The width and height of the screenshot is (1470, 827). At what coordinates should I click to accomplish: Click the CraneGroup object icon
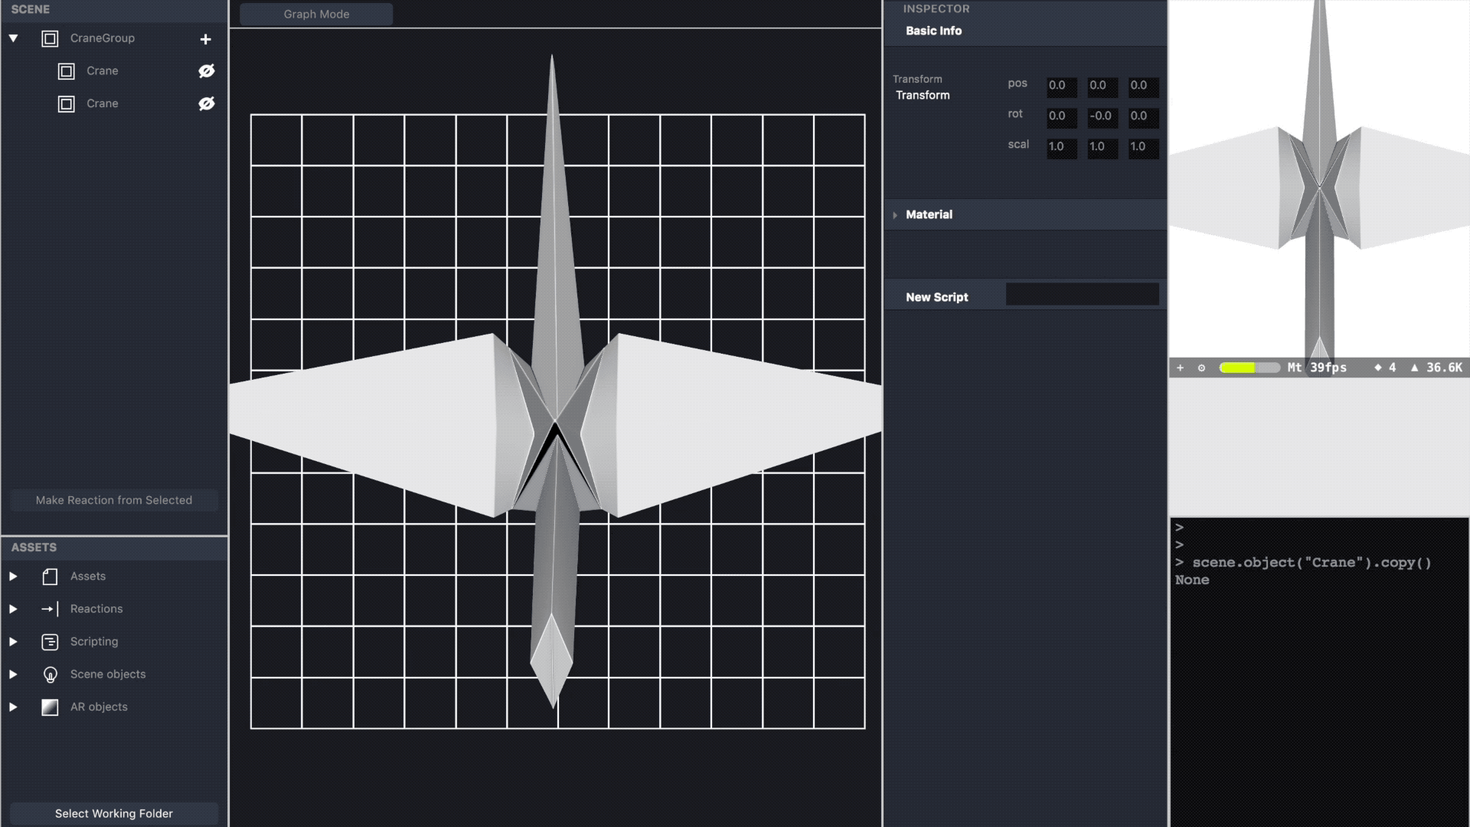pos(50,38)
